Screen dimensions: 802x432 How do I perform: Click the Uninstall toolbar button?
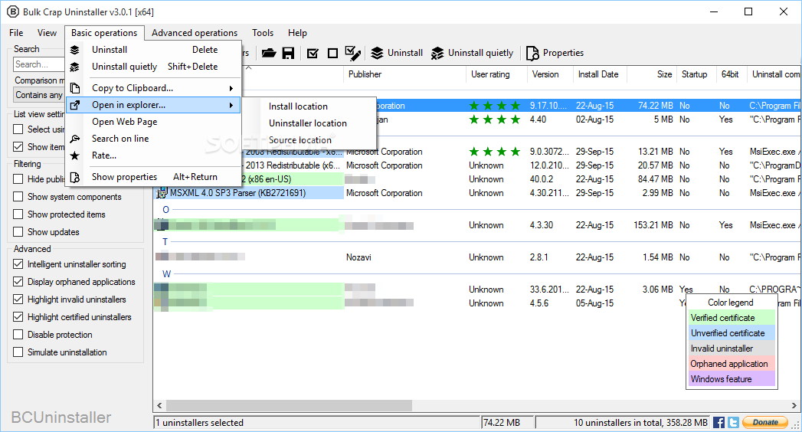coord(397,53)
